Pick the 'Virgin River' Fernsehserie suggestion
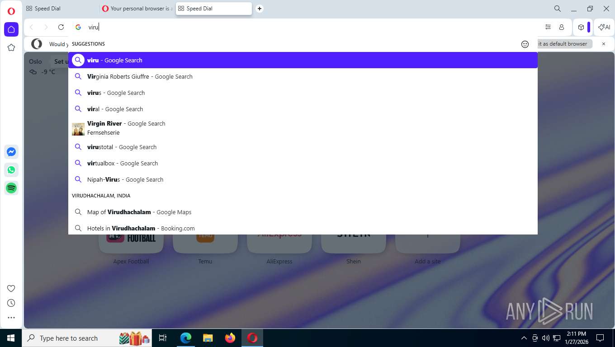The width and height of the screenshot is (615, 347). point(303,128)
